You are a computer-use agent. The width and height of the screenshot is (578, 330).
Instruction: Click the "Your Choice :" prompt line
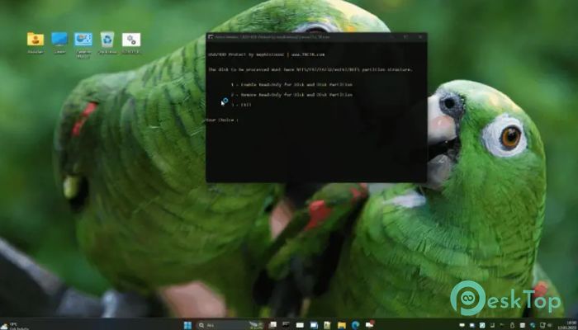(x=221, y=120)
